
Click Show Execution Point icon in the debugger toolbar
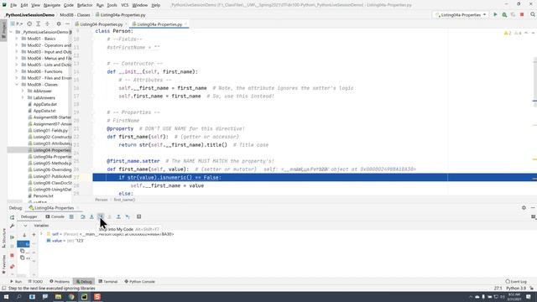coord(71,216)
